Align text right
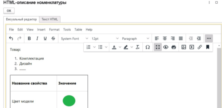 coord(173,38)
